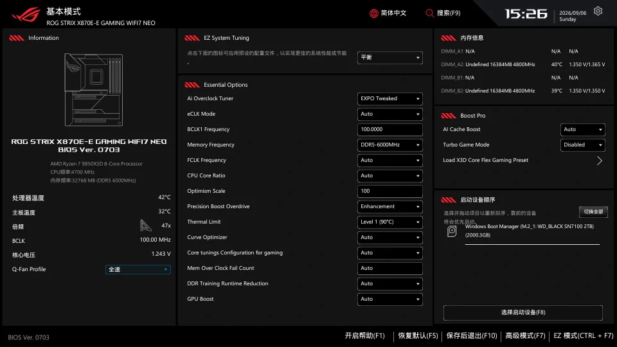Open Memory Frequency dropdown

pos(390,145)
